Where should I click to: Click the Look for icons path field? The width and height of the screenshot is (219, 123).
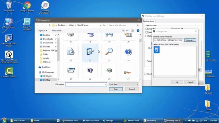tap(168, 40)
